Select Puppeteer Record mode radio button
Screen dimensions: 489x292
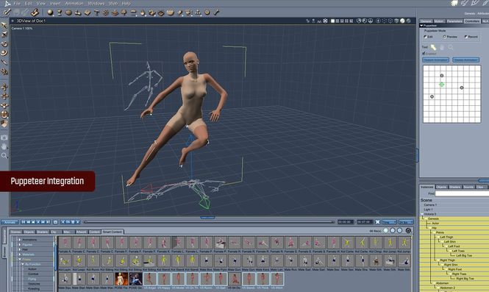coord(466,37)
